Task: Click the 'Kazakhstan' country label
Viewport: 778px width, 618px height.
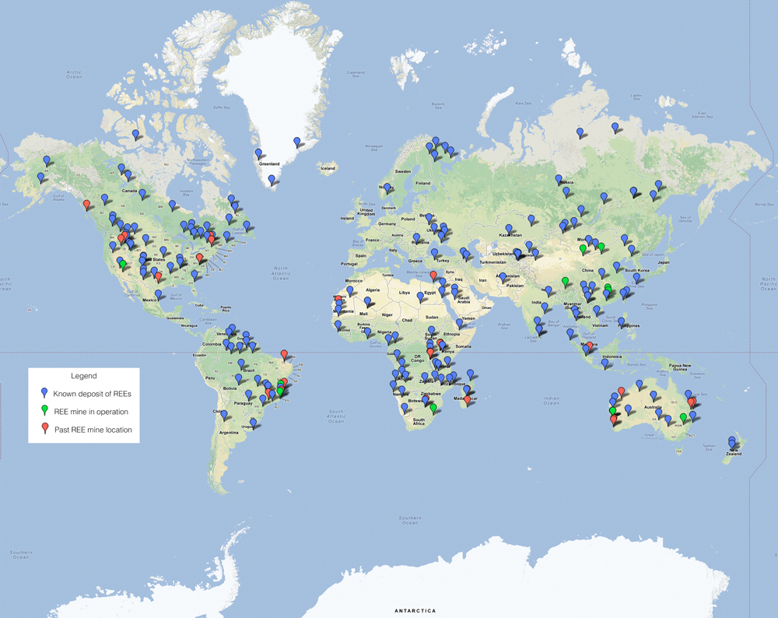Action: pos(510,235)
